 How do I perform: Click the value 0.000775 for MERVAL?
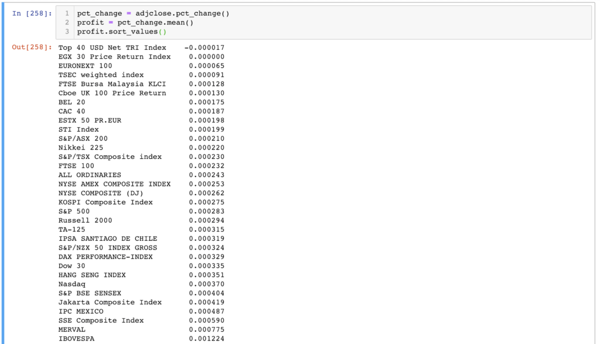click(207, 330)
